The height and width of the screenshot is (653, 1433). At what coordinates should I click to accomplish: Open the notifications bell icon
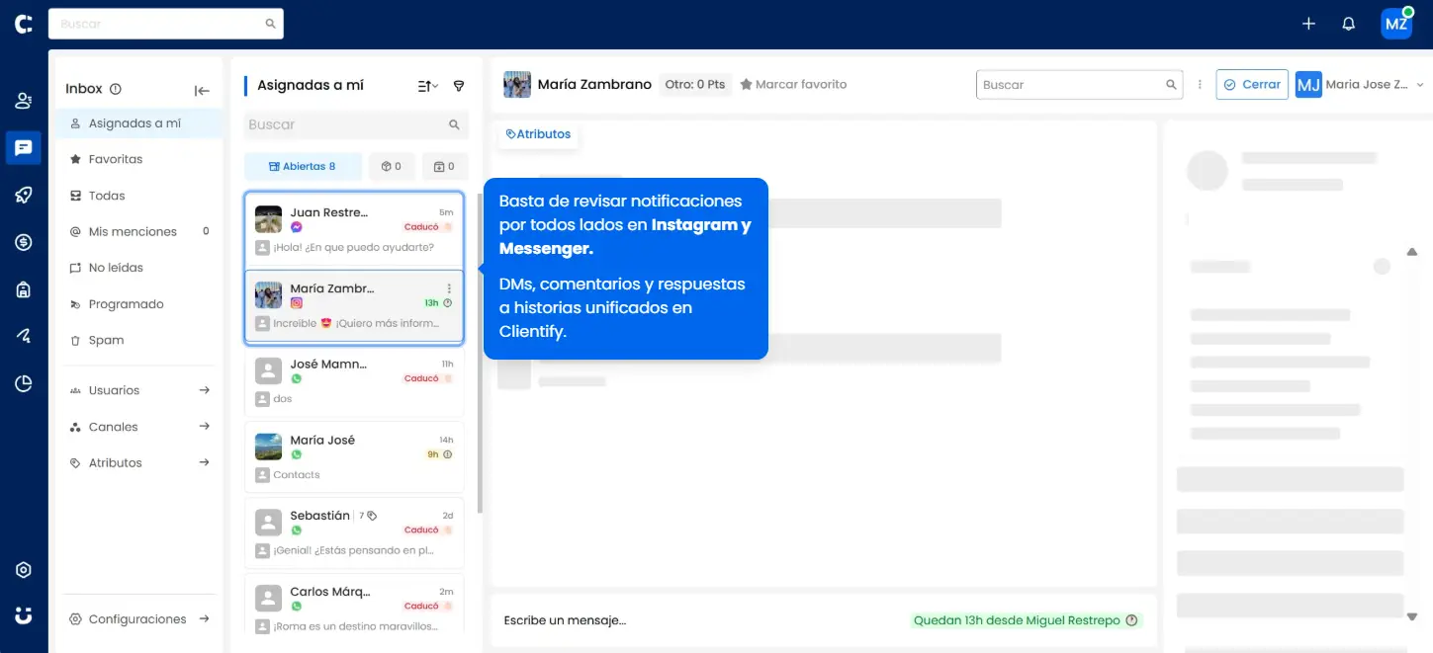tap(1348, 24)
